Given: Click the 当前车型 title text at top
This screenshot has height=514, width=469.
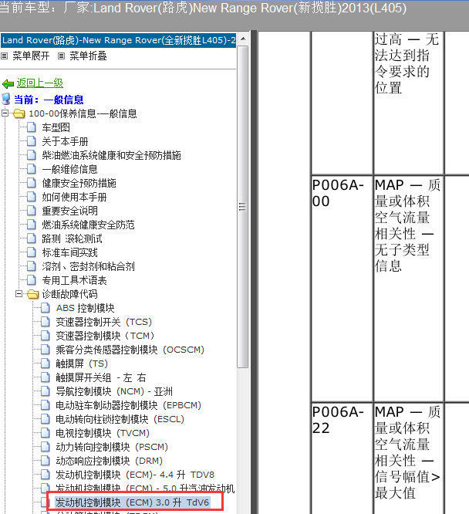Looking at the screenshot, I should pyautogui.click(x=203, y=8).
